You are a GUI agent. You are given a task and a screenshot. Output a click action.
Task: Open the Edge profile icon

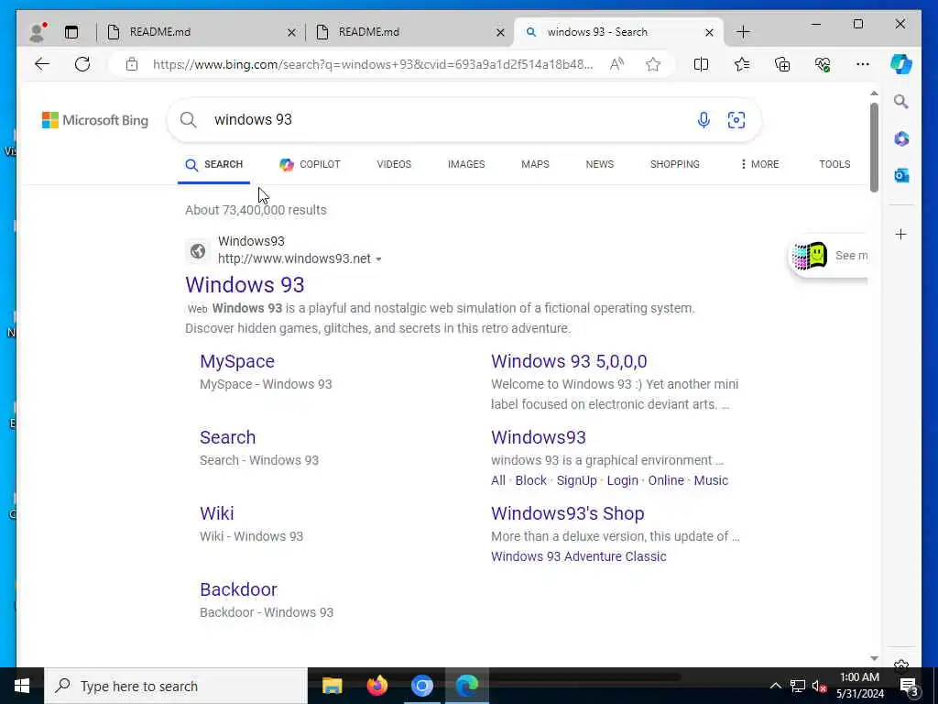tap(38, 32)
